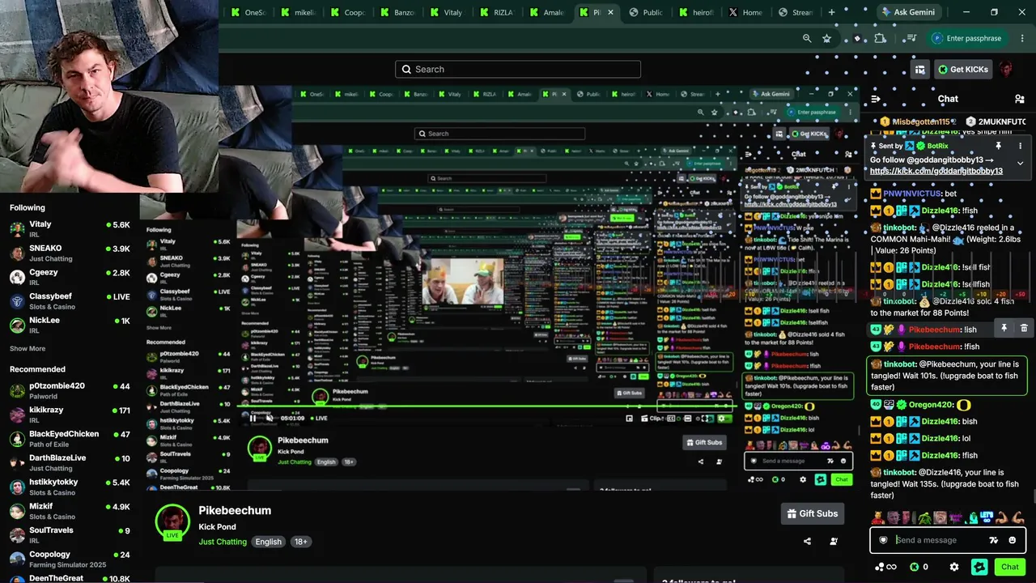Focus the Send a message field
The height and width of the screenshot is (583, 1036).
click(948, 540)
